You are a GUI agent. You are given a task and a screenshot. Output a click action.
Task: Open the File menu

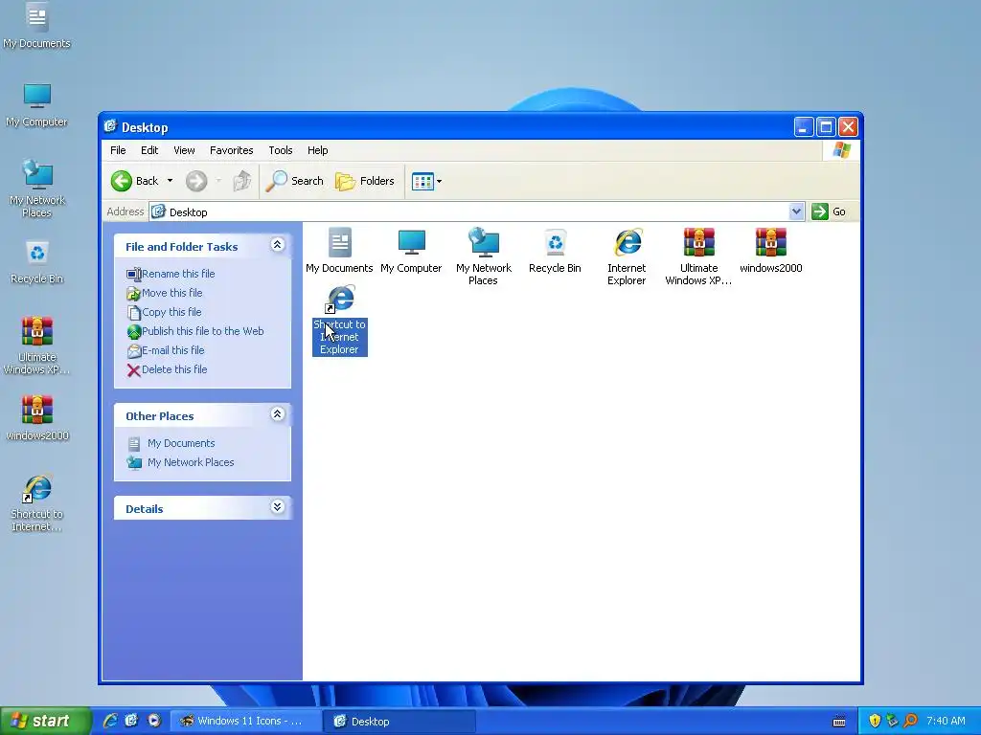click(x=118, y=150)
